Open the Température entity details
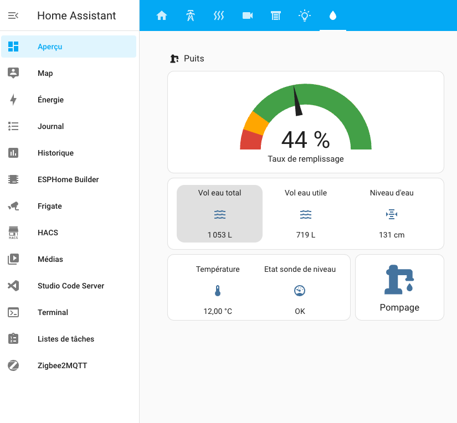Image resolution: width=457 pixels, height=423 pixels. pos(218,290)
